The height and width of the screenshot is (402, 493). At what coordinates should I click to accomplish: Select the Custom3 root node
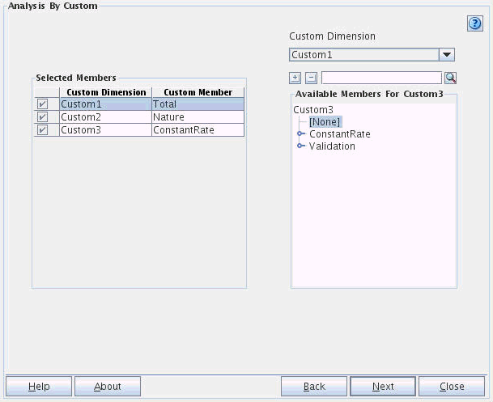coord(313,109)
